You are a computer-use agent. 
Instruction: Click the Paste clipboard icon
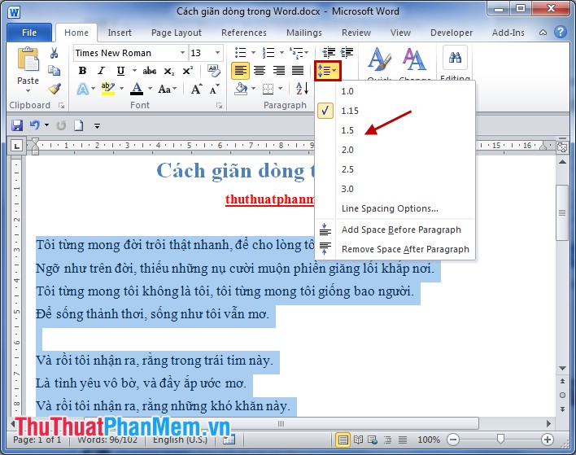[x=28, y=59]
